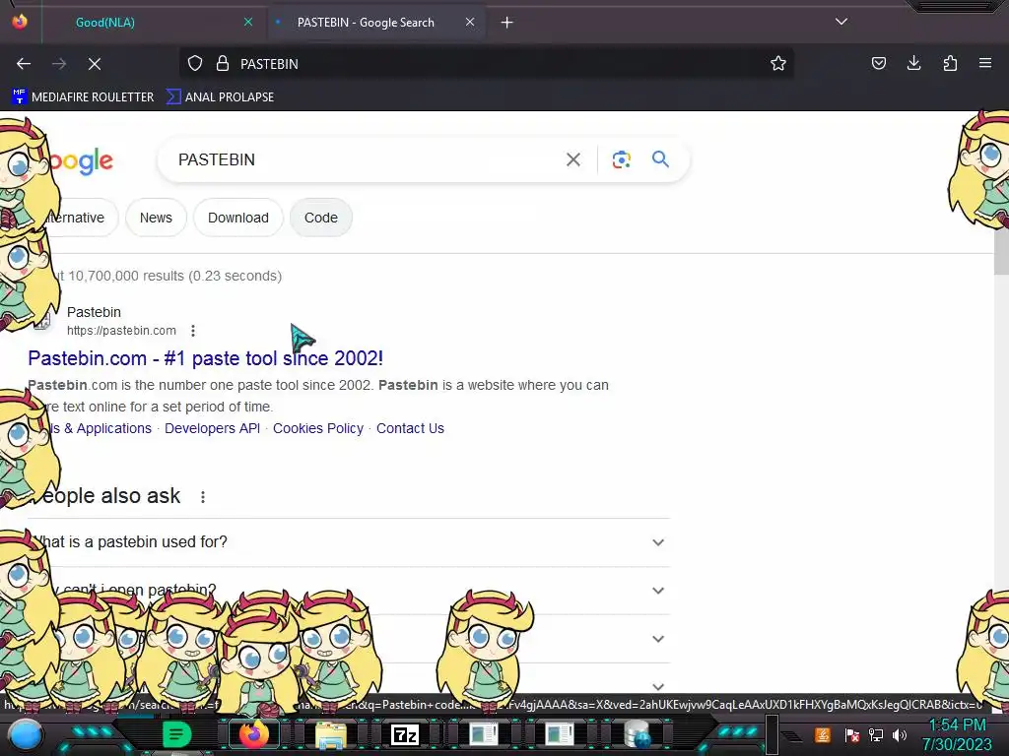Switch to the Good(NLA) tab
The height and width of the screenshot is (756, 1009).
click(105, 23)
